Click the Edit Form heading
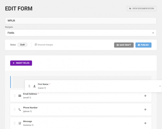Screen dimensions: 162x129 [19, 9]
